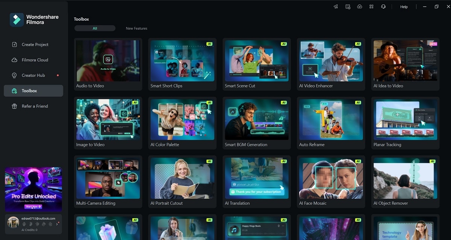Switch to the New Features tab
The height and width of the screenshot is (240, 451).
pyautogui.click(x=136, y=28)
